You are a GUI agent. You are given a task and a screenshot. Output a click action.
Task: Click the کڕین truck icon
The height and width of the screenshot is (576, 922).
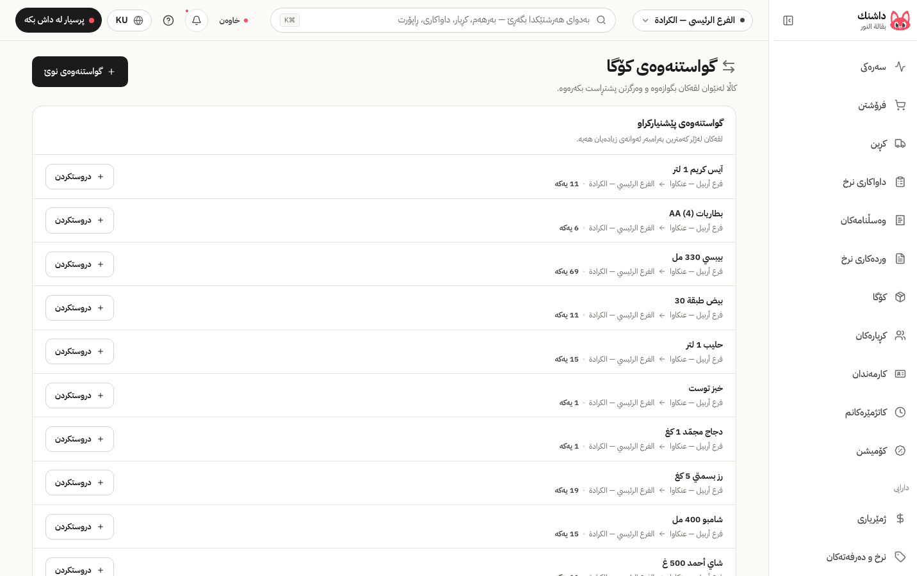(900, 143)
